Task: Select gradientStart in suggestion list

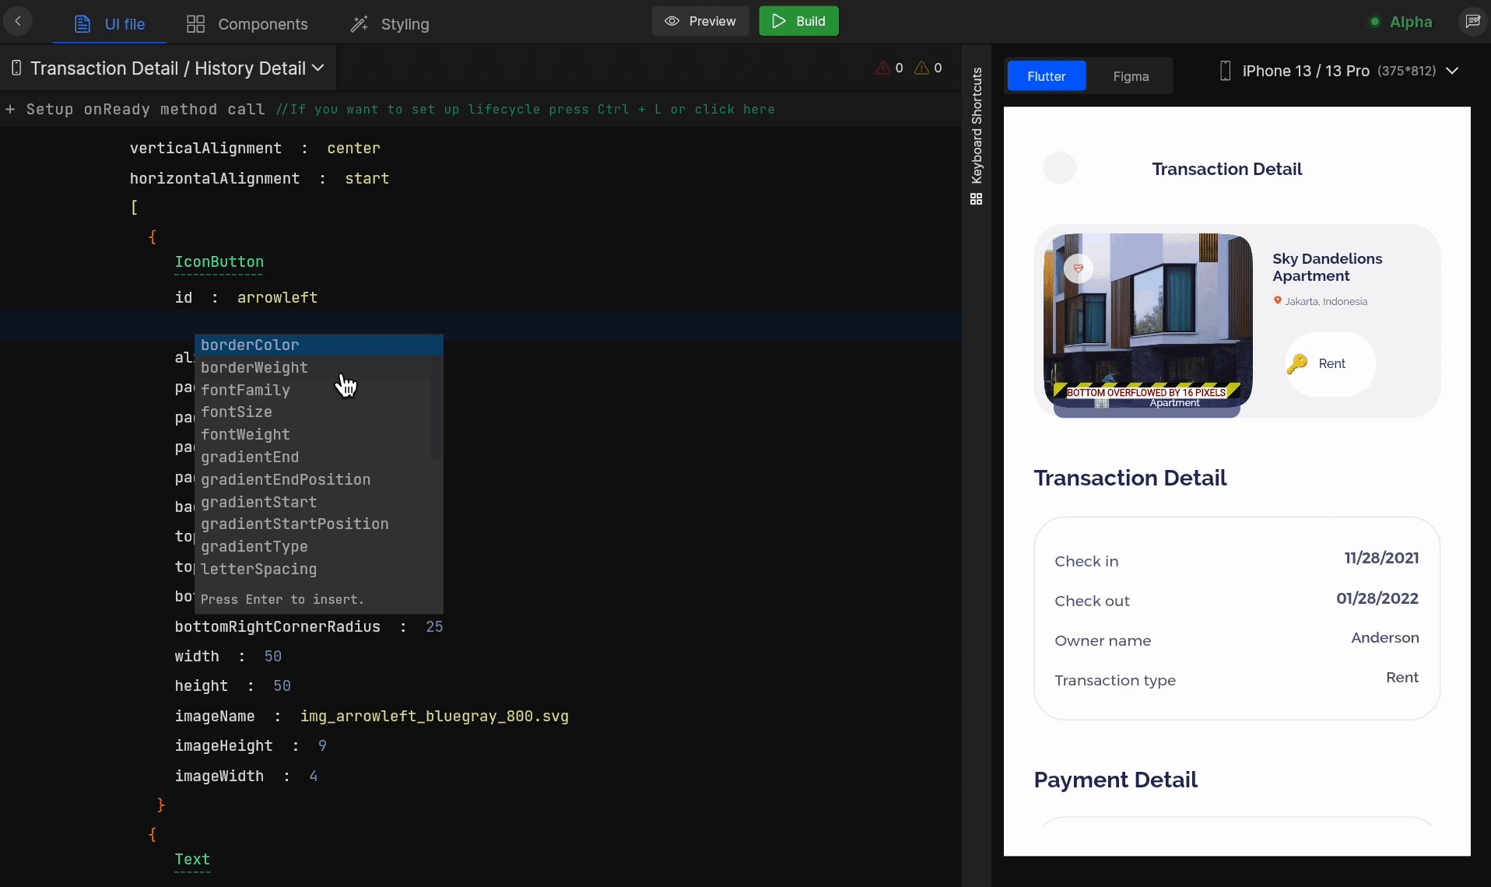Action: coord(258,502)
